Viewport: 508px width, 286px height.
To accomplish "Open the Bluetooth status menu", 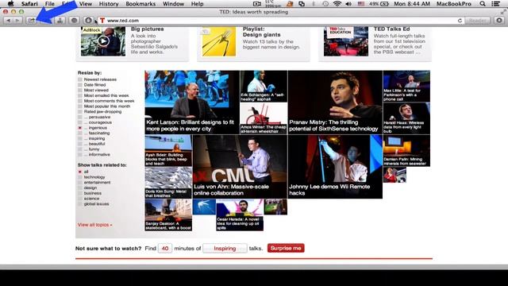I will click(x=314, y=4).
